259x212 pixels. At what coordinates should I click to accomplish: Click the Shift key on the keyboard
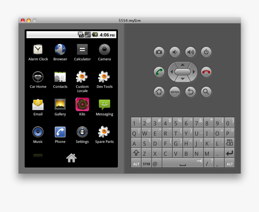(x=136, y=153)
